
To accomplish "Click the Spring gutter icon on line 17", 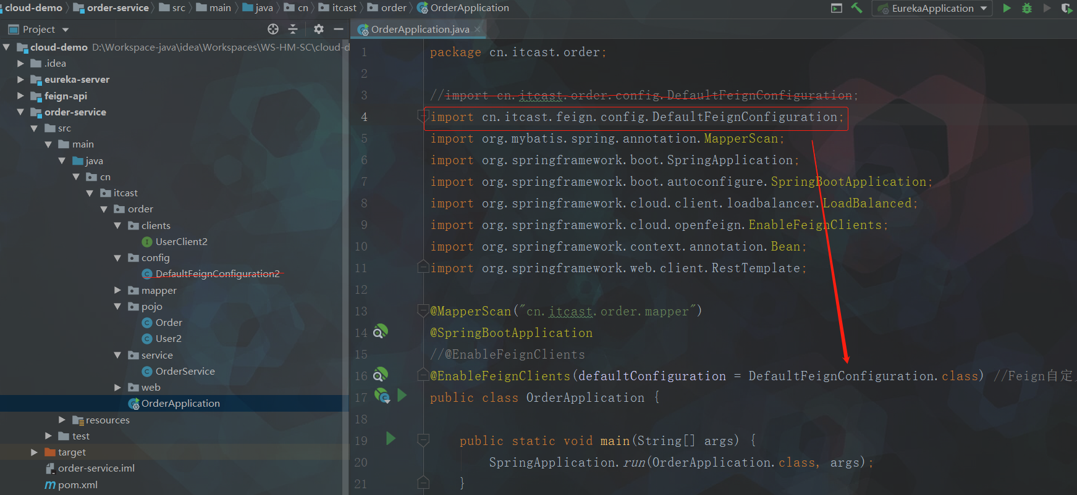I will click(x=382, y=396).
